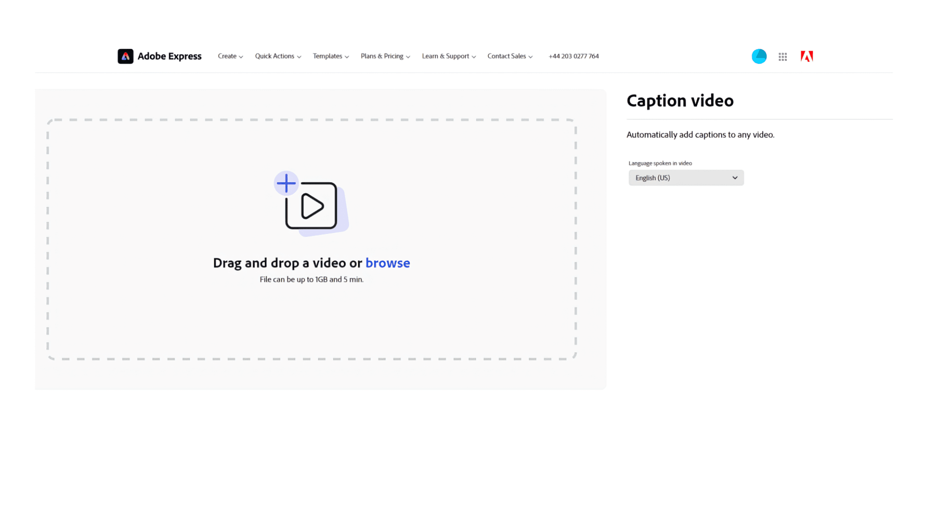The height and width of the screenshot is (522, 928).
Task: Click the red Adobe logo icon
Action: pos(806,57)
